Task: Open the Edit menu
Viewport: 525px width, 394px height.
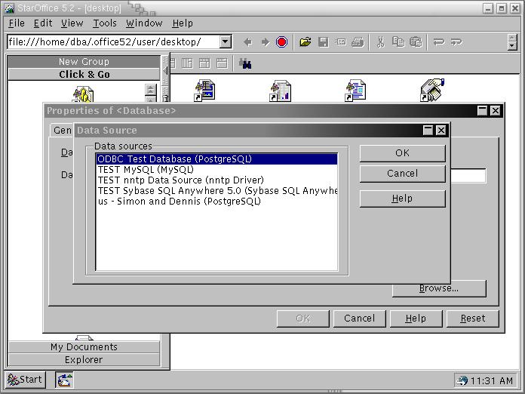Action: 43,23
